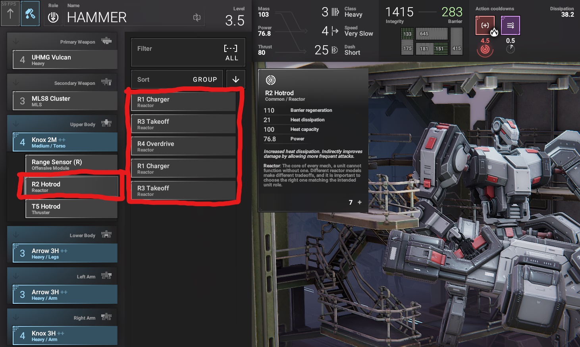Select the T5 Hotrod thruster slot
Image resolution: width=580 pixels, height=347 pixels.
[71, 209]
